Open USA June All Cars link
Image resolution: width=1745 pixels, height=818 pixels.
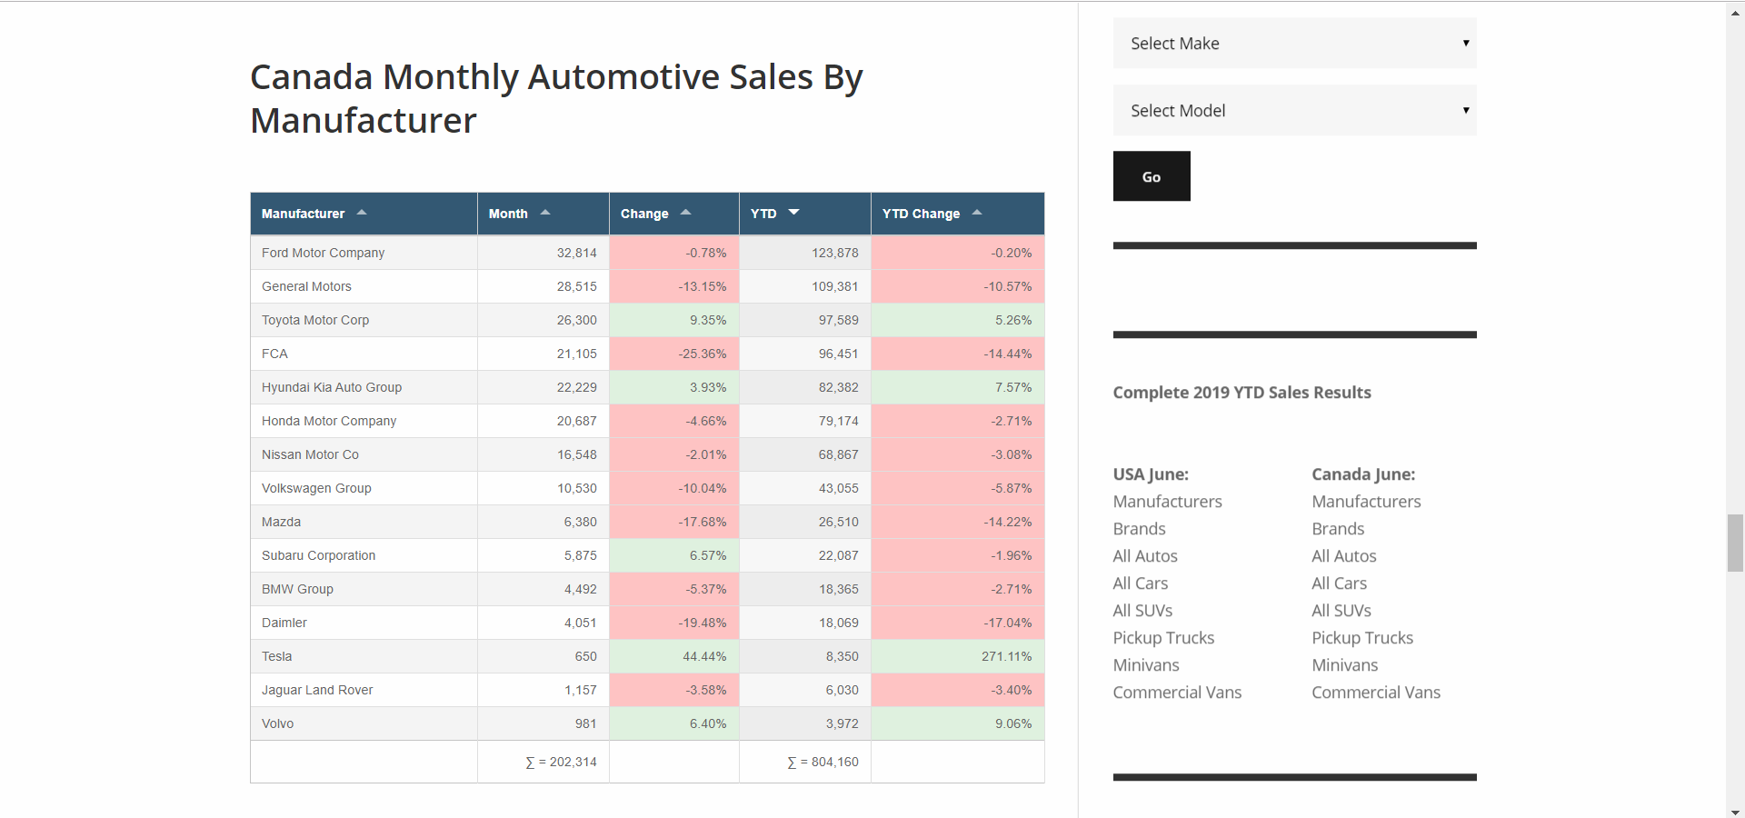click(x=1141, y=584)
